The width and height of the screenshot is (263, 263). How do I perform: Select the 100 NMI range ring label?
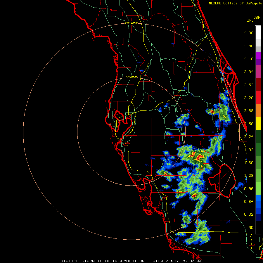tap(131, 23)
